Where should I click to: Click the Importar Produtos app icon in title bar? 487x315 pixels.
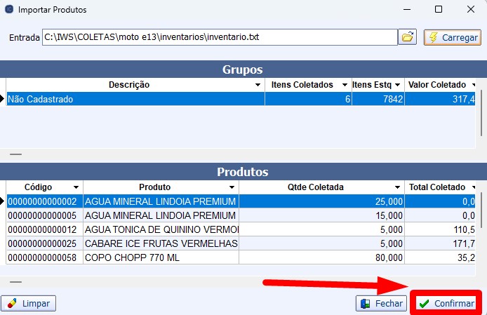point(8,10)
